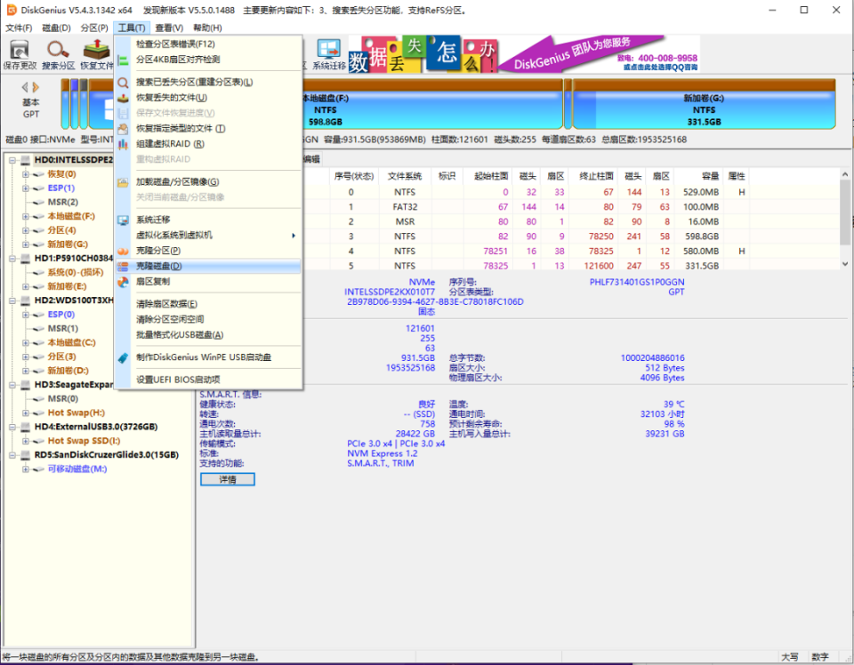Click the 新加卷(G:) 331.5GB partition bar
The image size is (854, 665).
pyautogui.click(x=704, y=105)
